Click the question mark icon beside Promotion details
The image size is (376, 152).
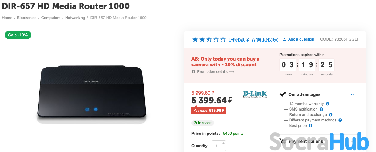[193, 72]
